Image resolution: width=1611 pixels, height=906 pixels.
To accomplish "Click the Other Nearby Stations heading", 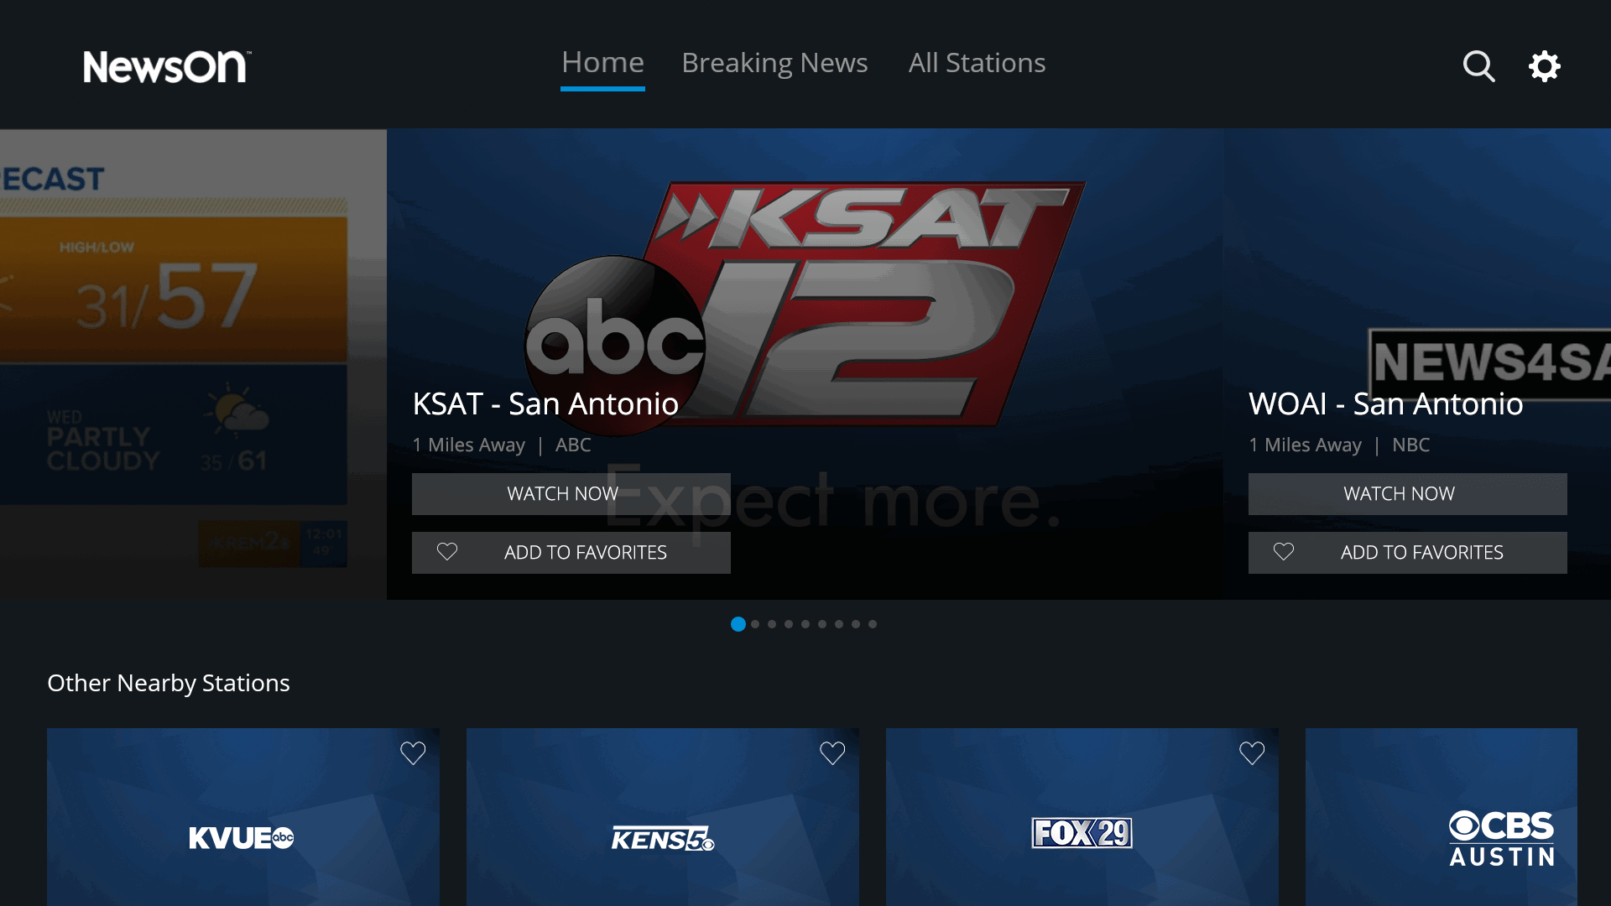I will 169,683.
